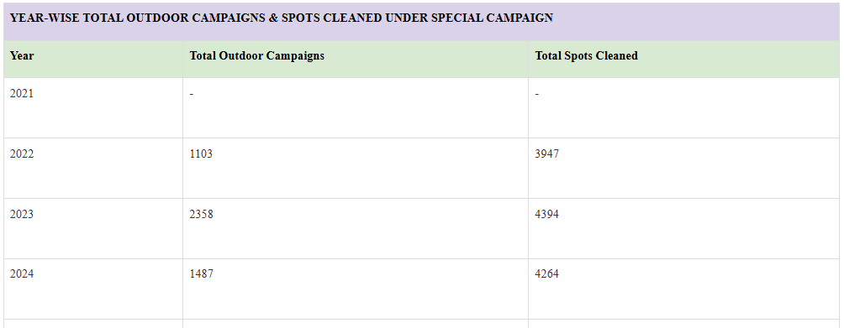This screenshot has width=844, height=328.
Task: Select the Total Outdoor Campaigns column header
Action: pos(256,56)
